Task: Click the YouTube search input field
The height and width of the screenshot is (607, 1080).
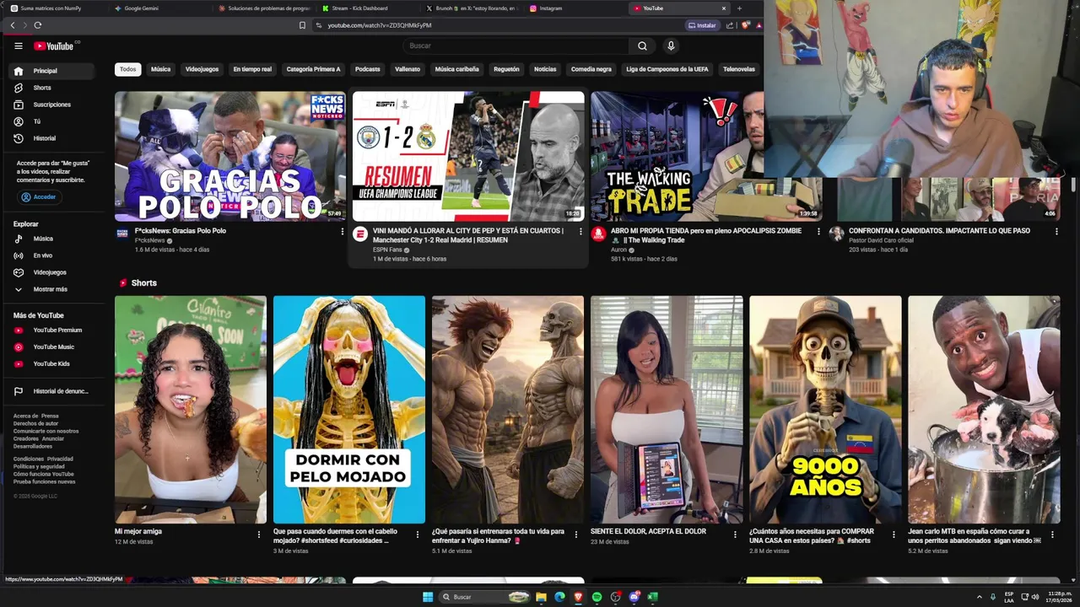Action: pos(516,46)
